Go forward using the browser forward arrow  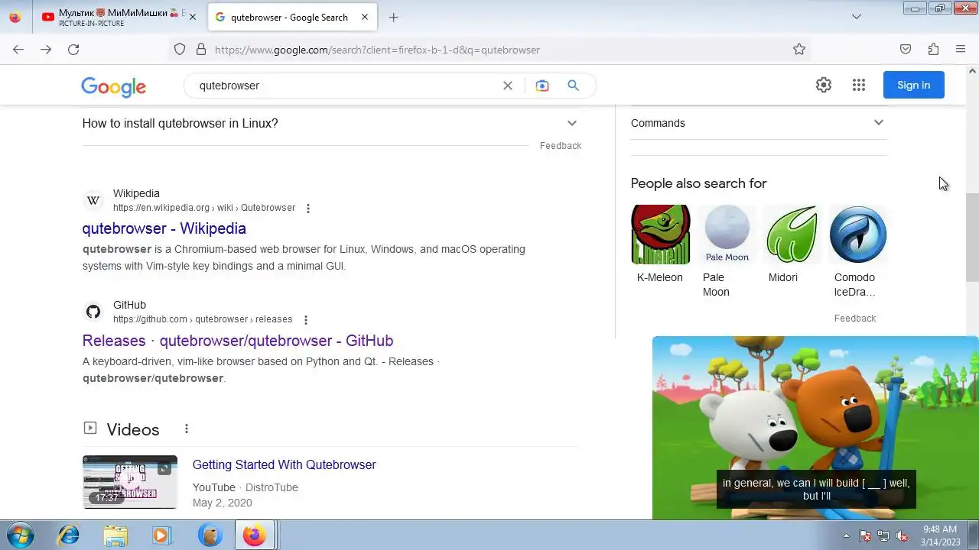pyautogui.click(x=46, y=49)
